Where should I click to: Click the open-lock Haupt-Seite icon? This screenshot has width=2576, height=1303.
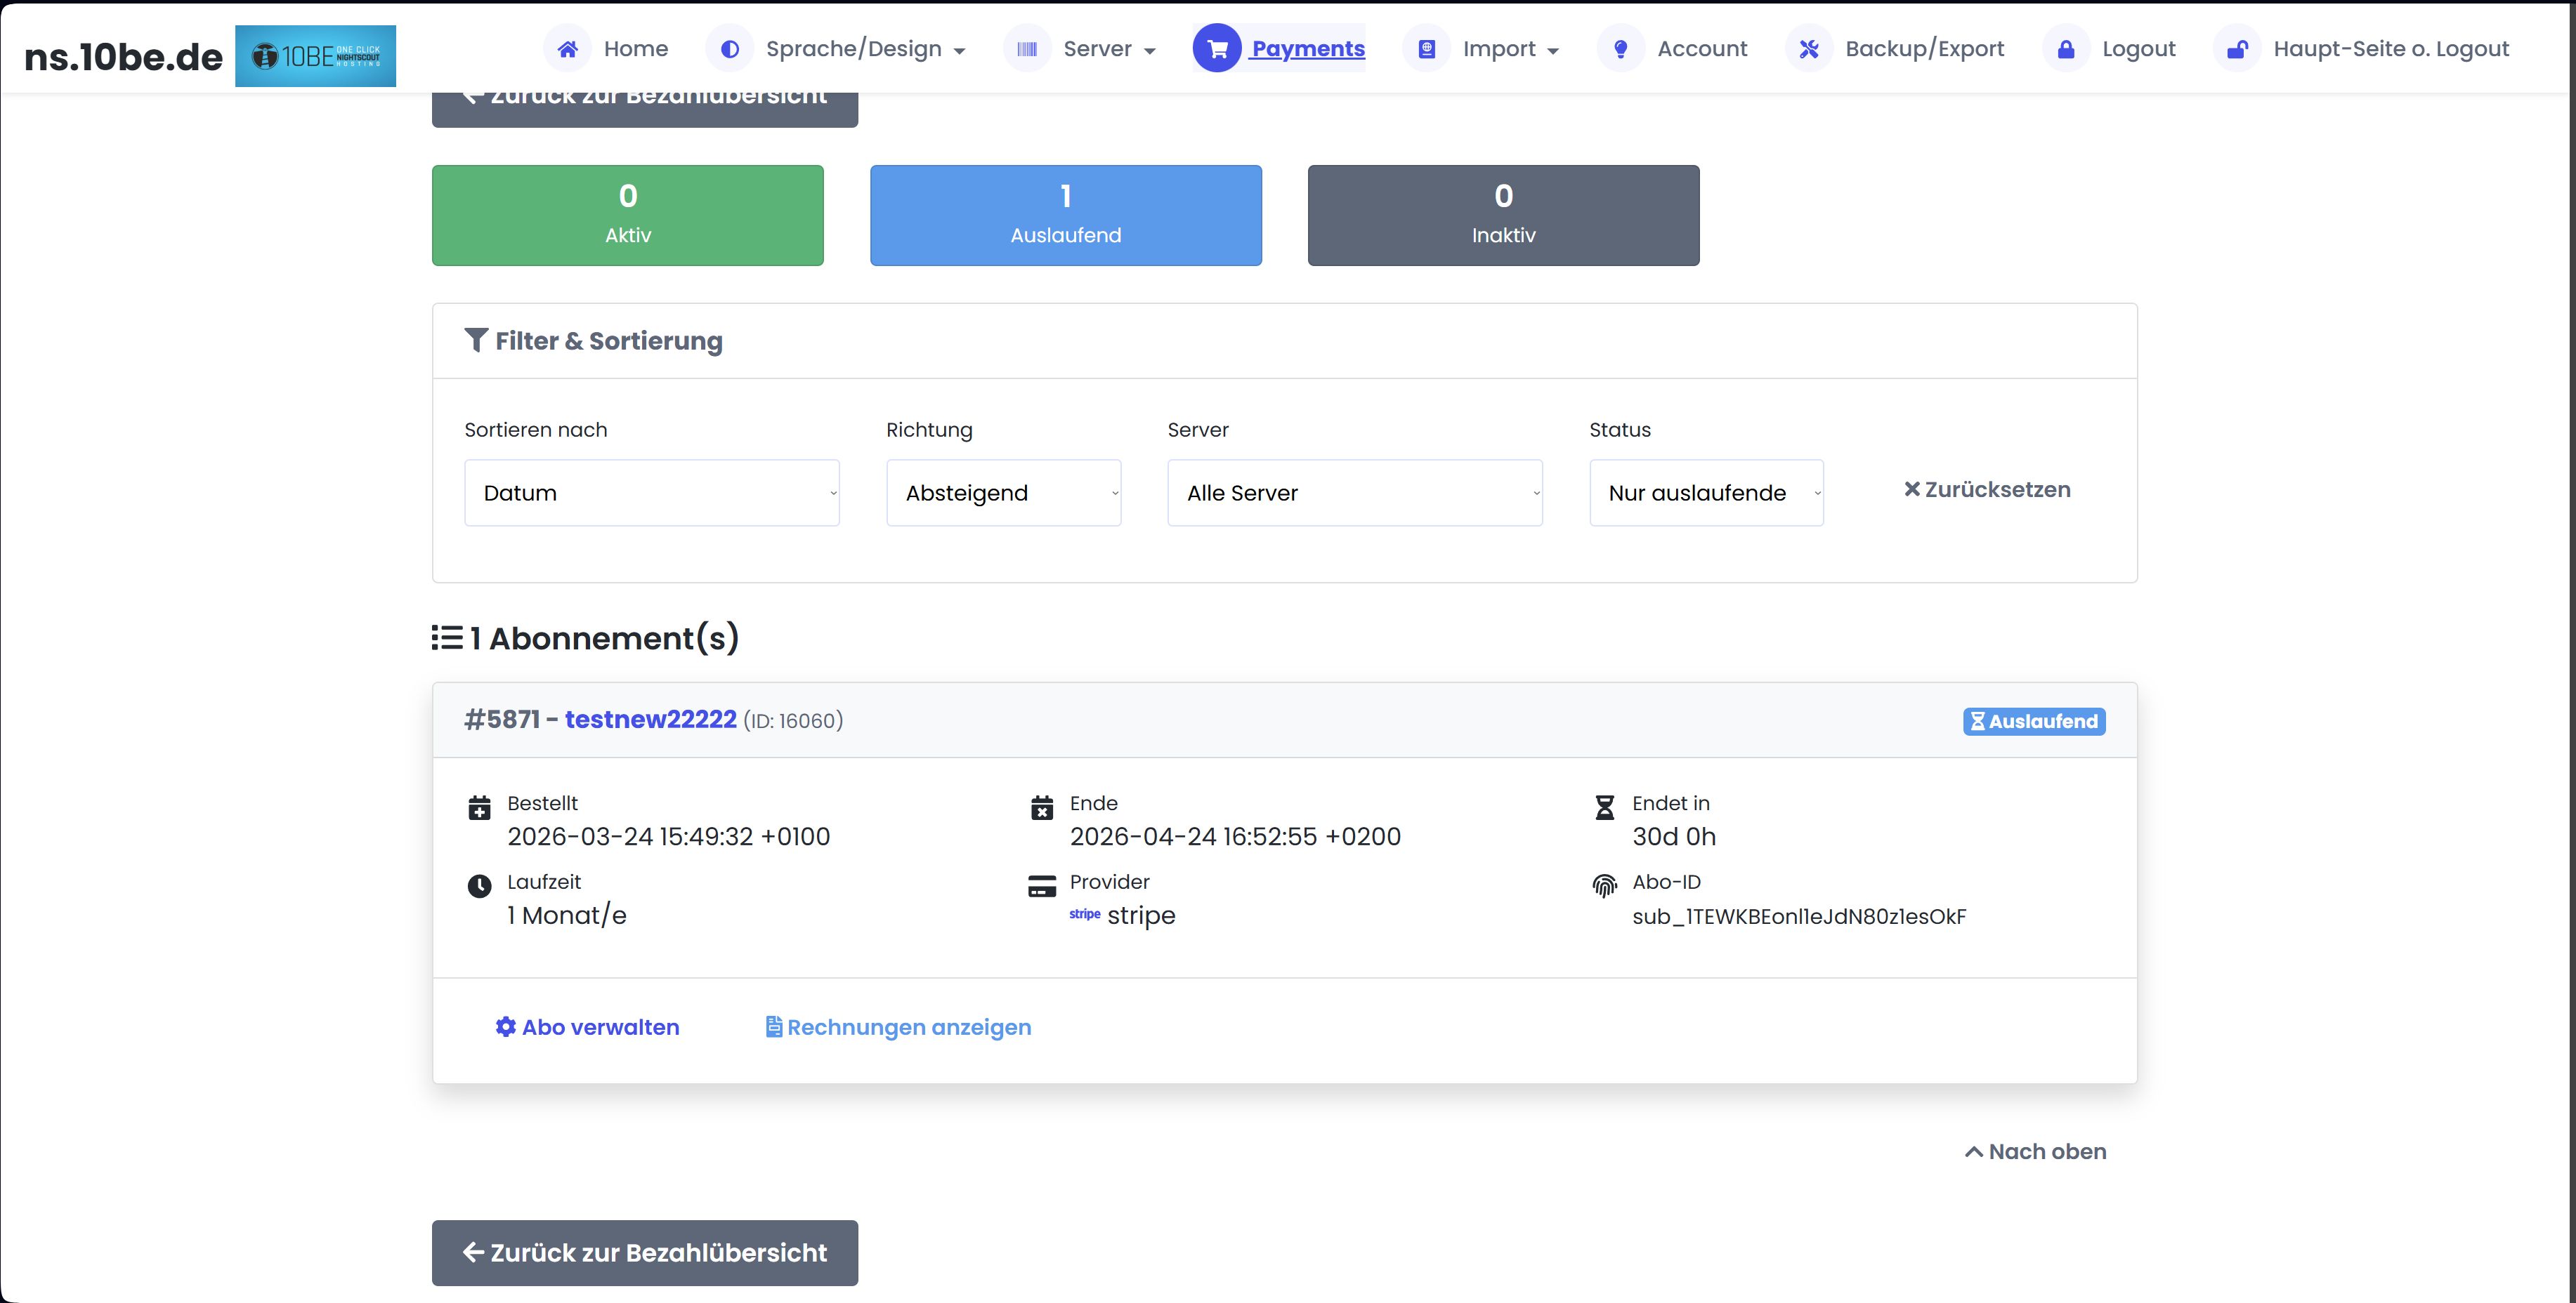pos(2237,49)
